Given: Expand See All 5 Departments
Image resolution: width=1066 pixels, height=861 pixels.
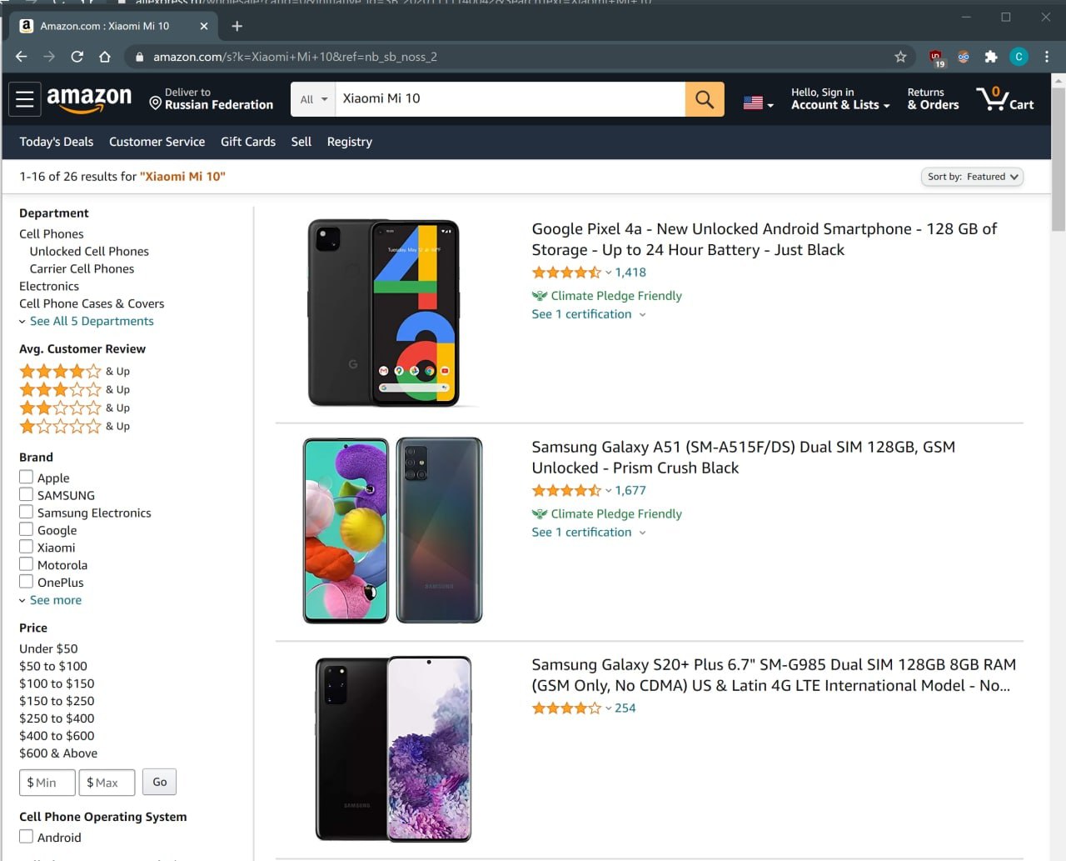Looking at the screenshot, I should click(87, 321).
